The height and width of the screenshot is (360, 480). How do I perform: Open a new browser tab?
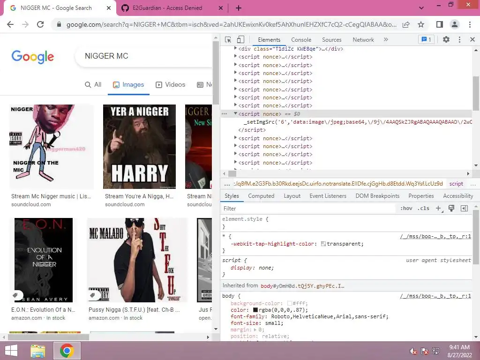(239, 8)
